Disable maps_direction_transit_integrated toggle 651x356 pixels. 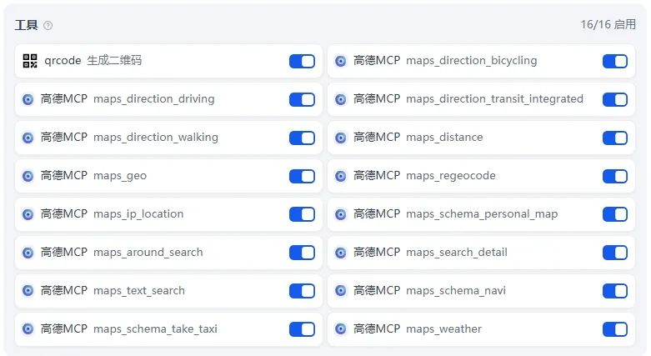pos(615,99)
